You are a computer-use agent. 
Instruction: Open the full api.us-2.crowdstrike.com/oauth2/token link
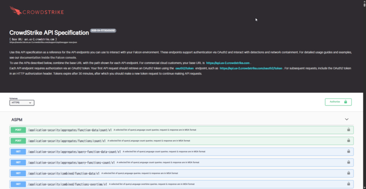[251, 68]
